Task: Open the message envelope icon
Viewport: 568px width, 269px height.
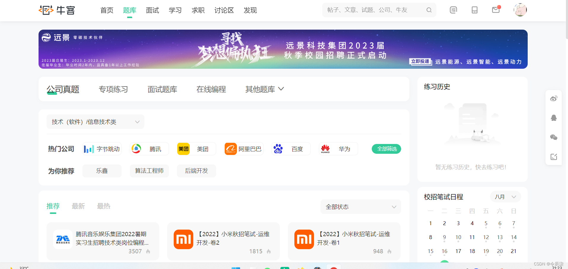Action: click(x=496, y=10)
